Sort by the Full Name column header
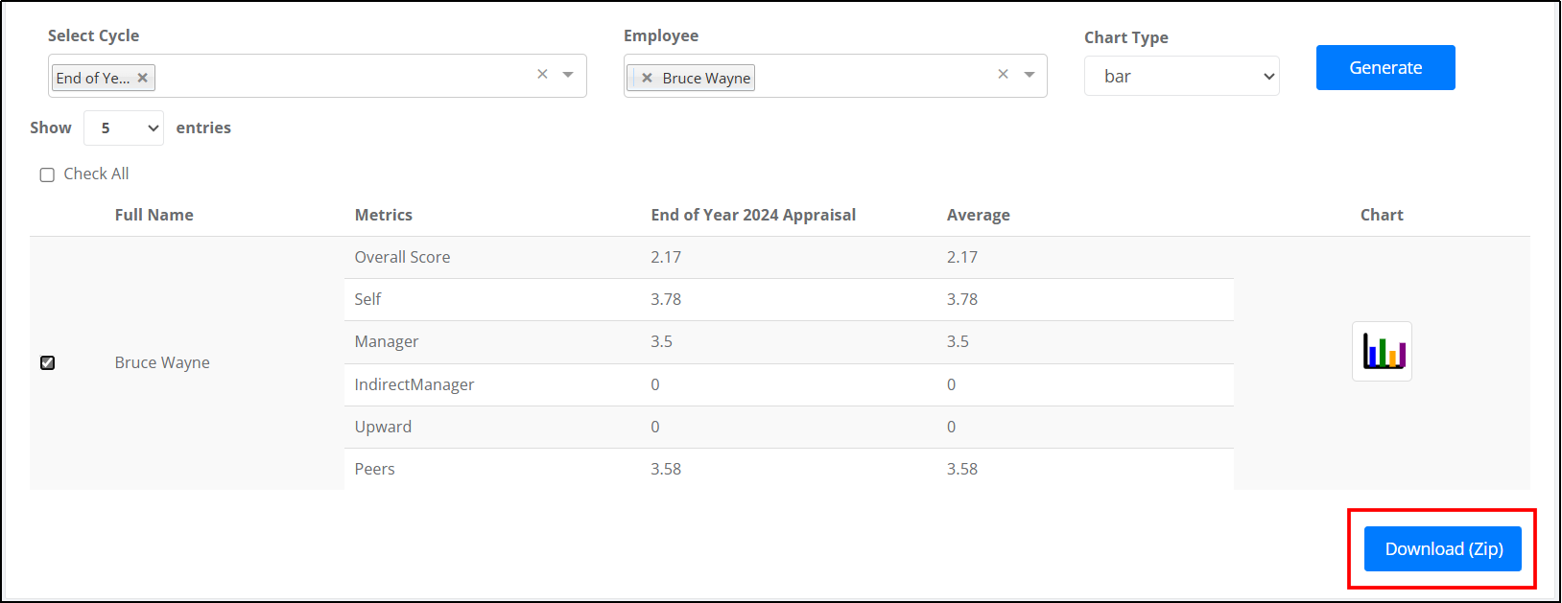This screenshot has height=603, width=1562. pos(154,215)
